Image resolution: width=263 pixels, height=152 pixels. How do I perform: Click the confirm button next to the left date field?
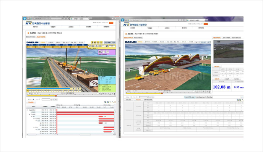(55, 99)
